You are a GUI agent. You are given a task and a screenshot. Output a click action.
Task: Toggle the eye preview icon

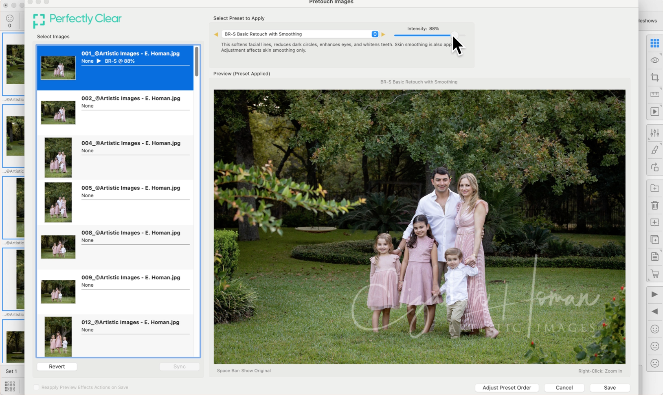654,60
